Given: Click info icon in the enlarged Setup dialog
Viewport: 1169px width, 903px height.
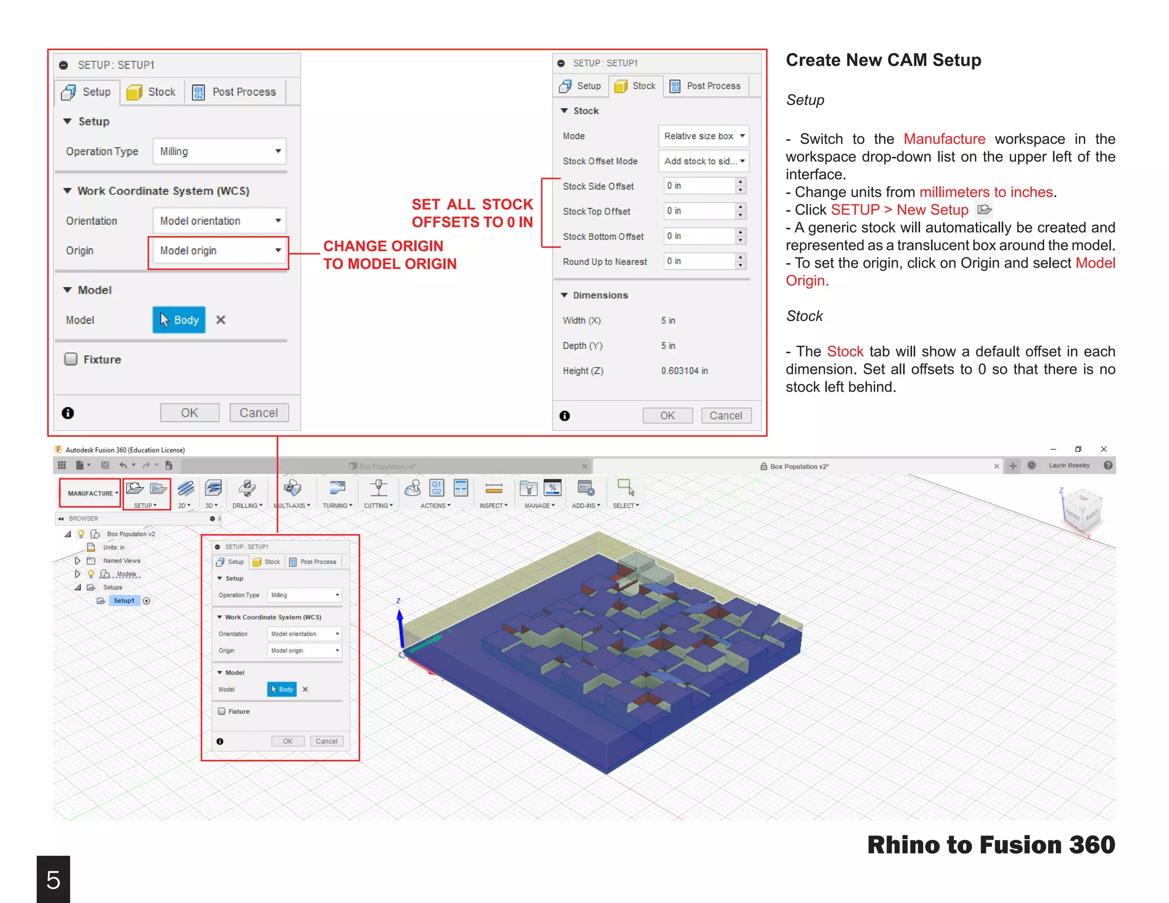Looking at the screenshot, I should pyautogui.click(x=68, y=413).
